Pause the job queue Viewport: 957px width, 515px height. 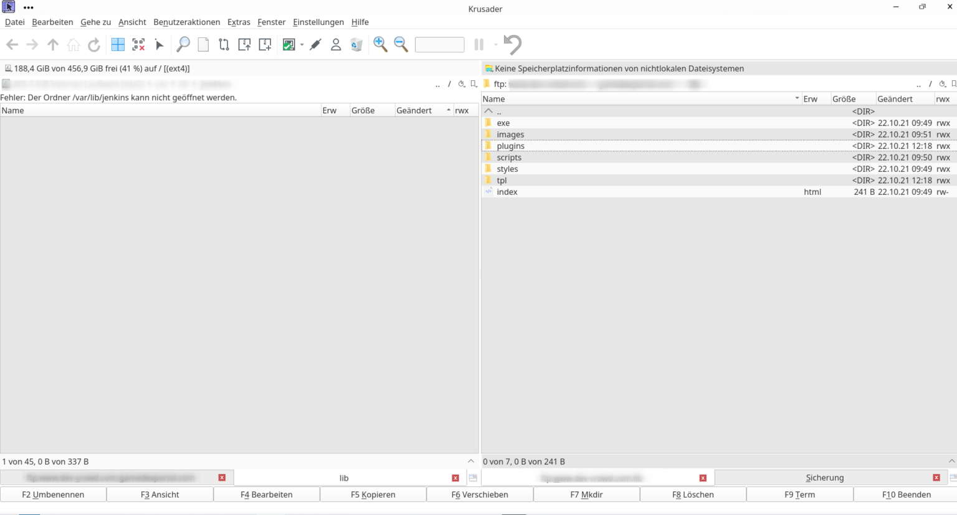click(478, 44)
